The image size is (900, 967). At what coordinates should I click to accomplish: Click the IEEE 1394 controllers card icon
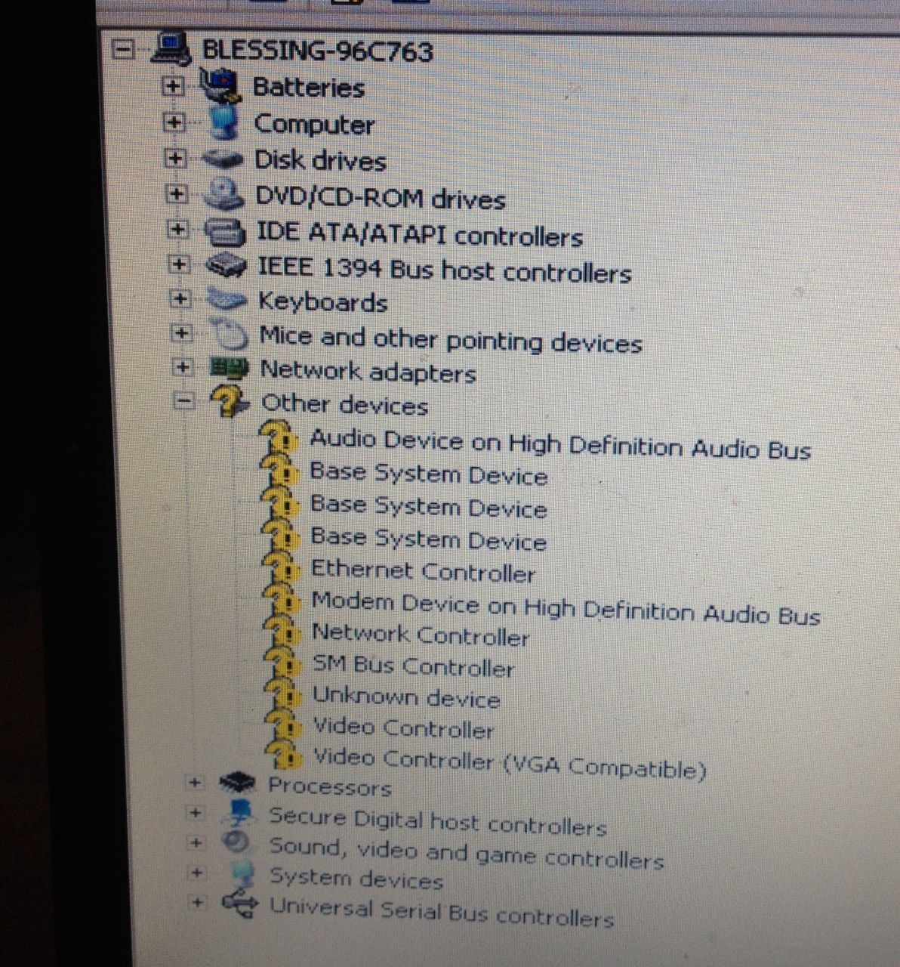227,265
